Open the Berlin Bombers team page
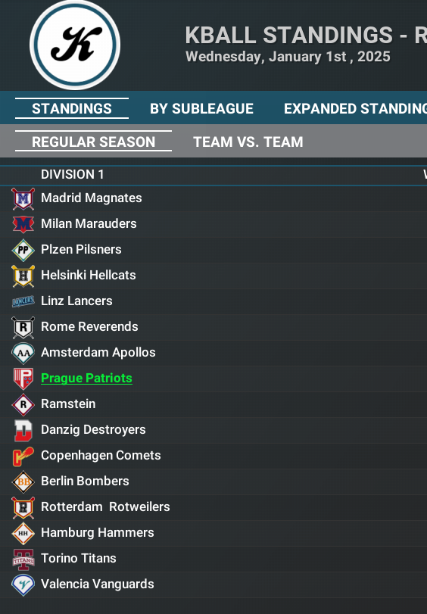The width and height of the screenshot is (427, 614). coord(85,482)
